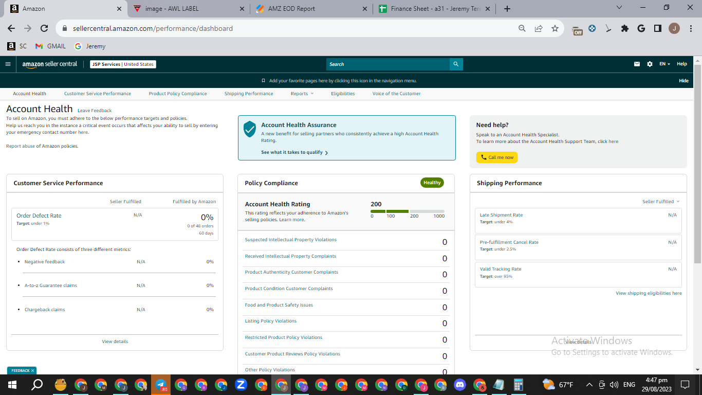Image resolution: width=702 pixels, height=395 pixels.
Task: Close the image - AWL LABEL tab
Action: (x=242, y=9)
